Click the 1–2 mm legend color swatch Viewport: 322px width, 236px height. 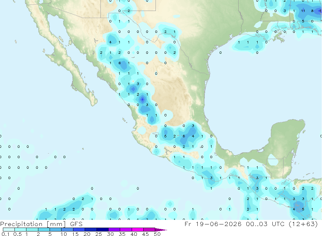click(32, 230)
